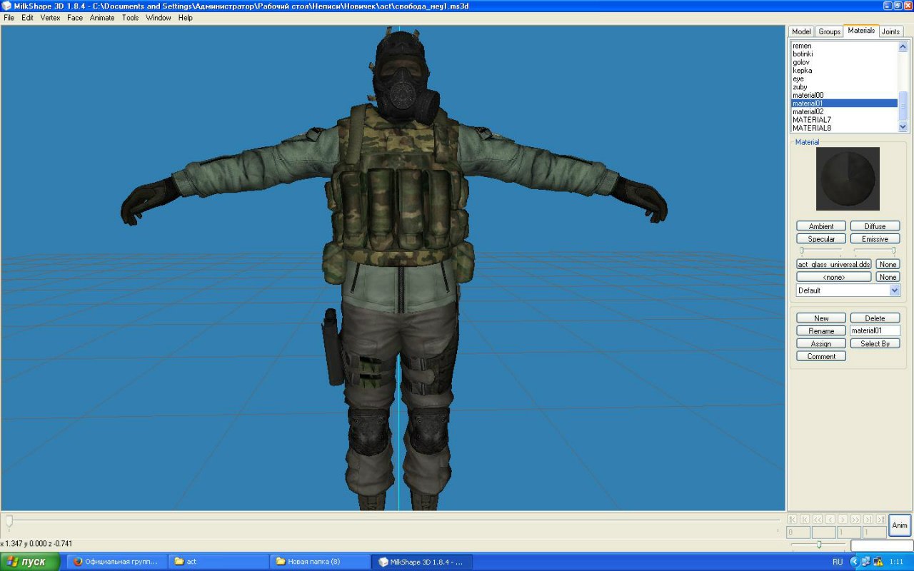
Task: Click the slider beside the bottom text field
Action: [818, 545]
